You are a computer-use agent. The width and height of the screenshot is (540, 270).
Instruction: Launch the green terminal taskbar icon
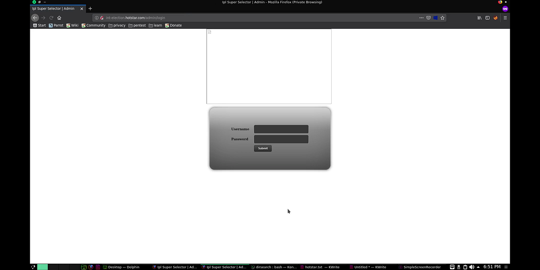[84, 267]
